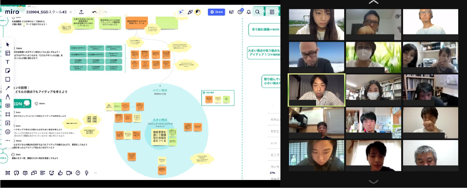The image size is (467, 188).
Task: Start a Video chat
Action: pos(69,173)
